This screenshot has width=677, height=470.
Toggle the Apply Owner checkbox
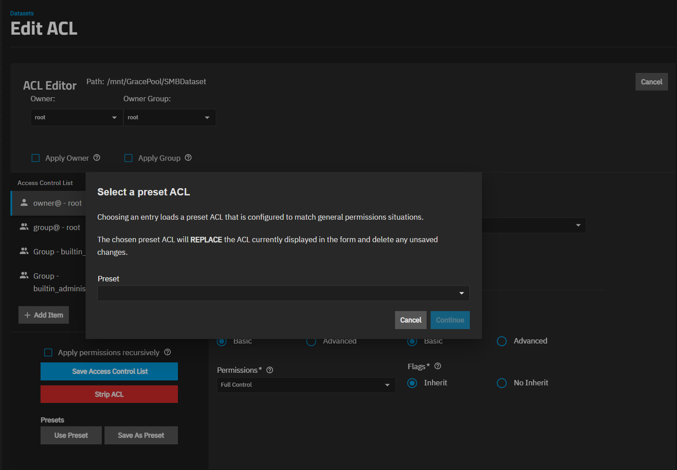tap(36, 158)
